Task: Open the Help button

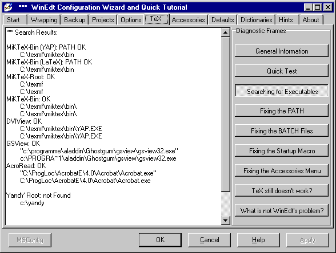Action: click(258, 240)
